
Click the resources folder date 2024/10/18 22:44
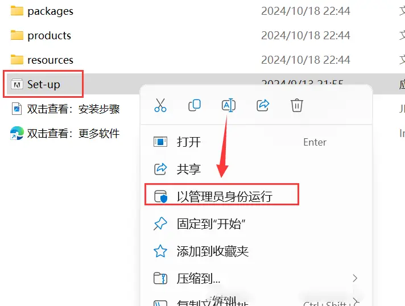coord(305,60)
